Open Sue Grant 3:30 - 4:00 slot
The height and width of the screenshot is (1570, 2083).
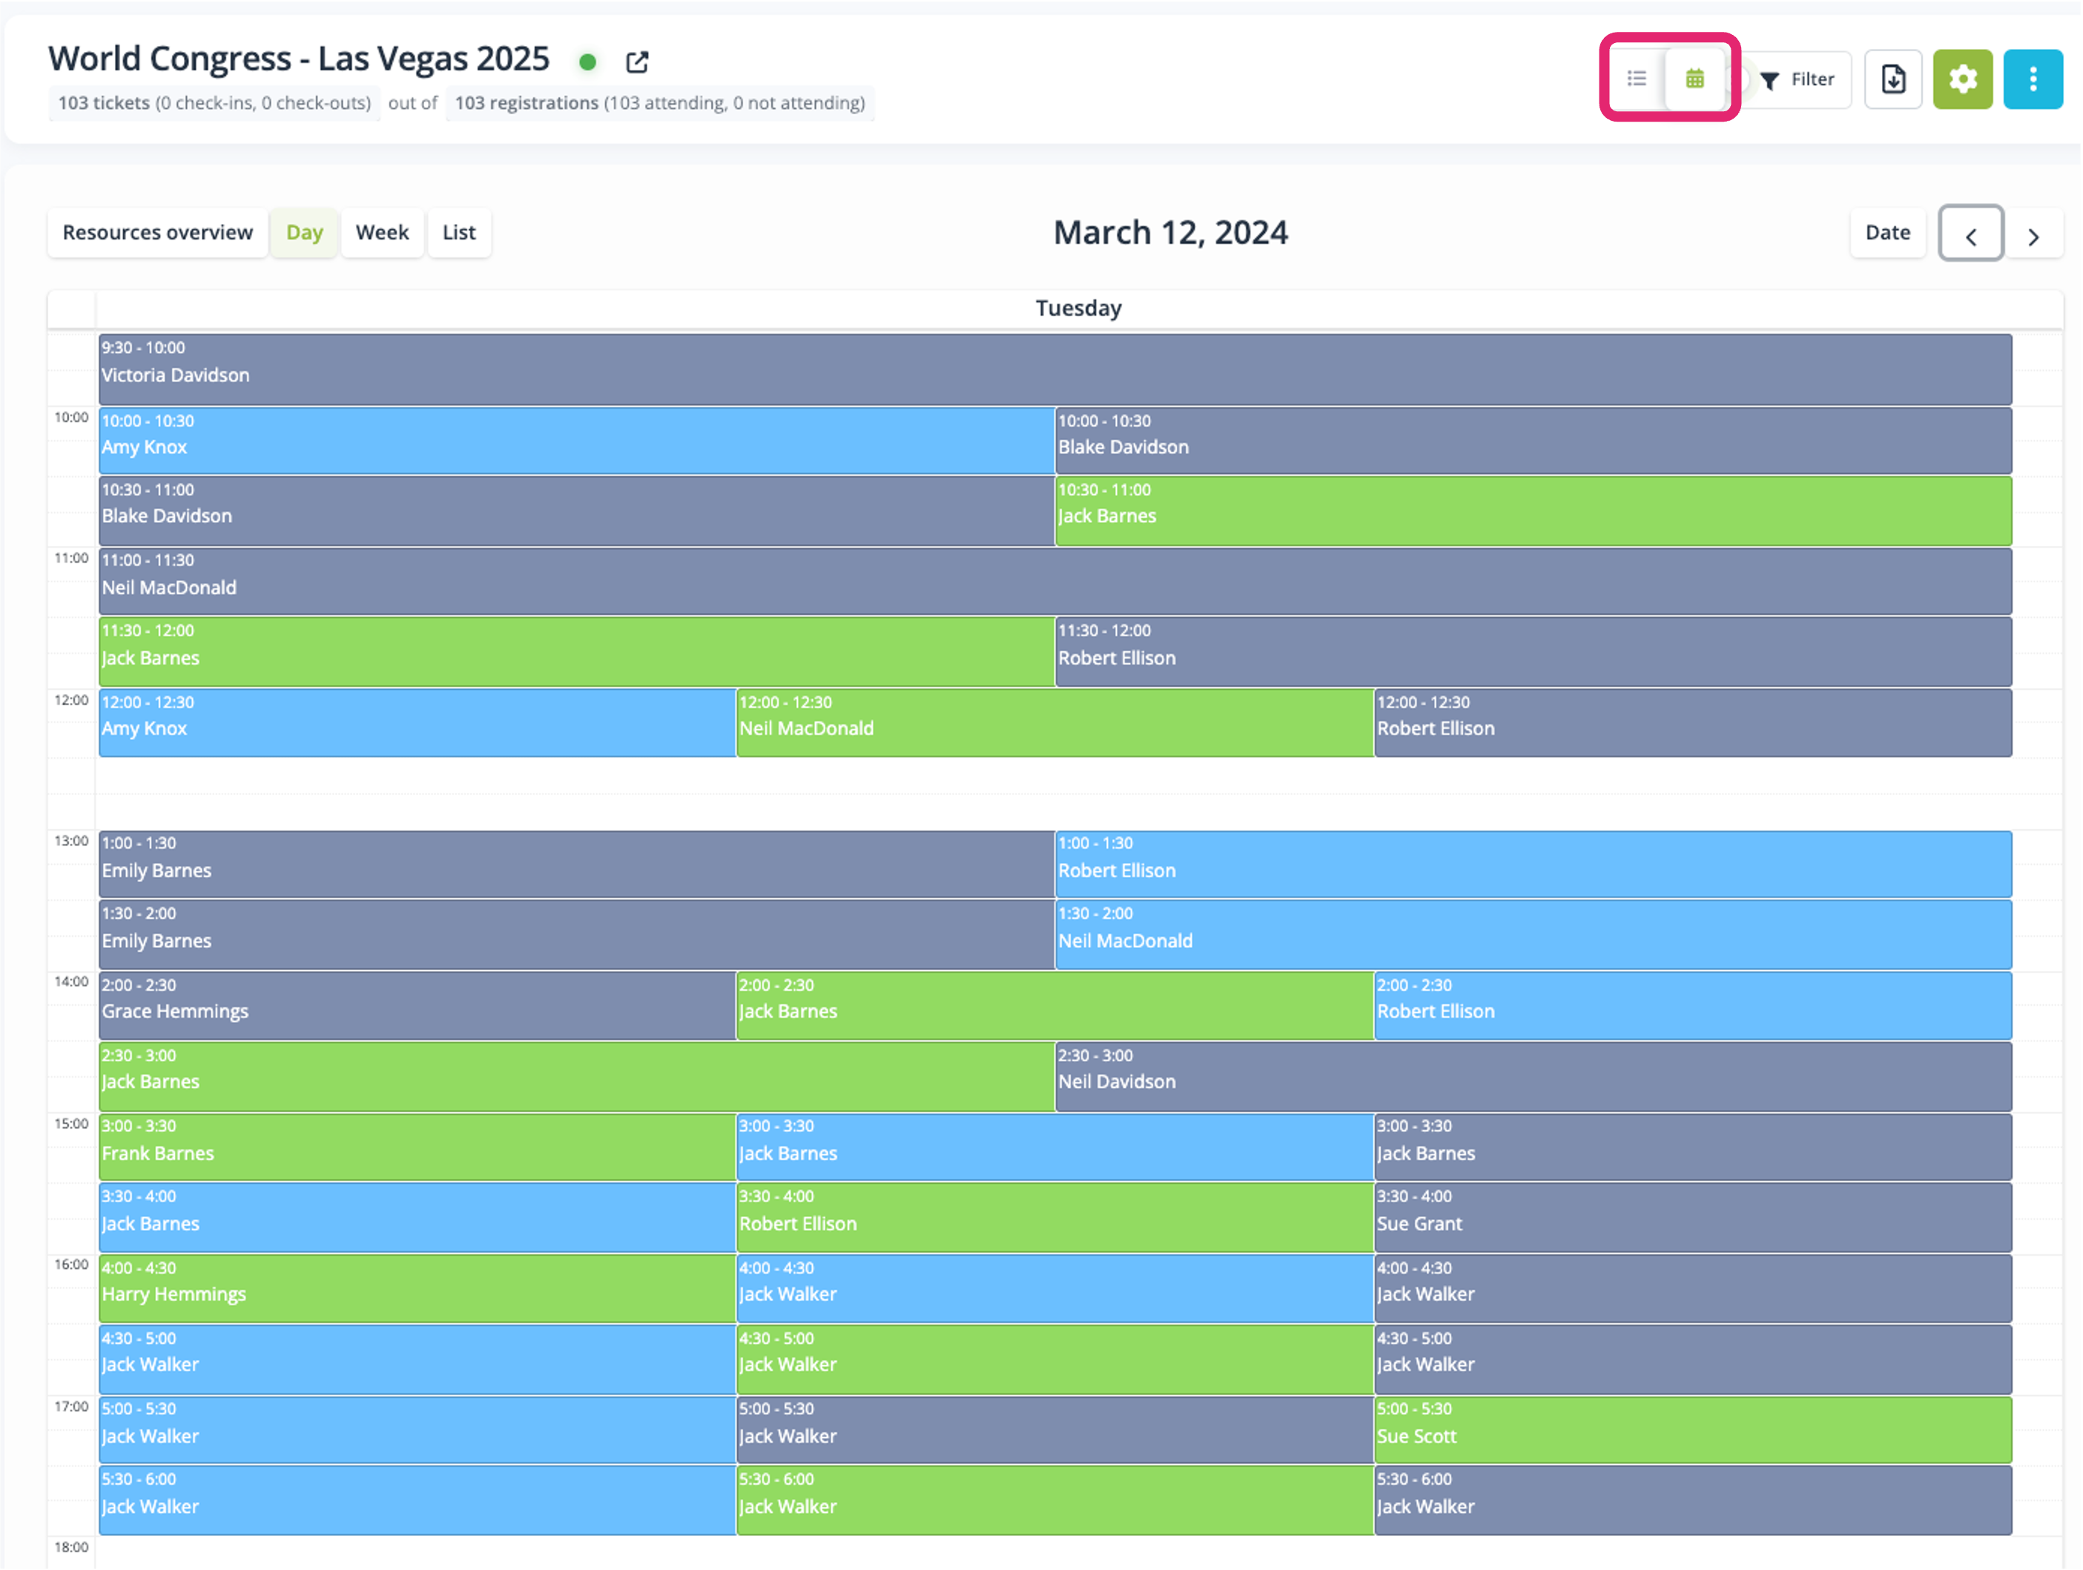click(x=1693, y=1217)
